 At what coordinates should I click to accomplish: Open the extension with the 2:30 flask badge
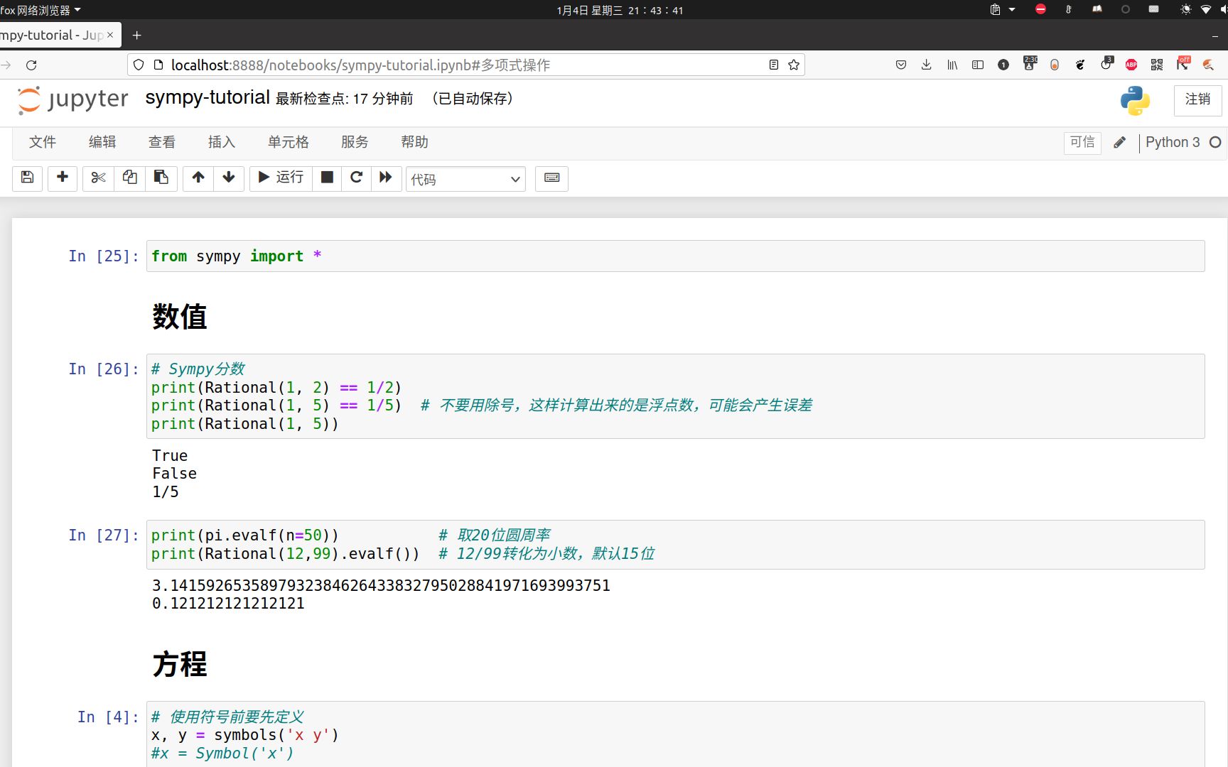(x=1030, y=63)
